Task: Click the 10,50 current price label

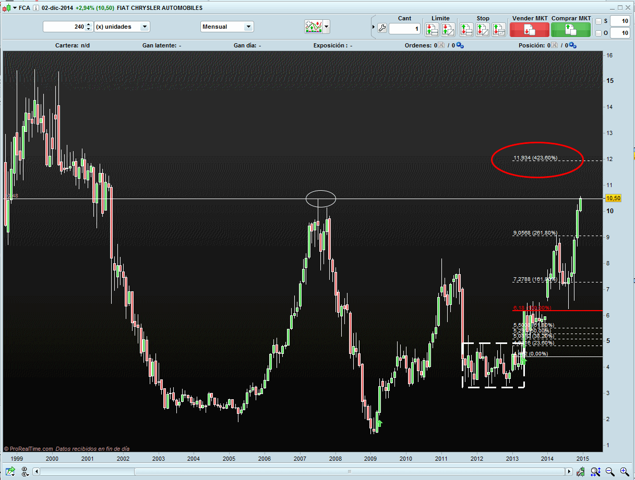Action: [613, 199]
